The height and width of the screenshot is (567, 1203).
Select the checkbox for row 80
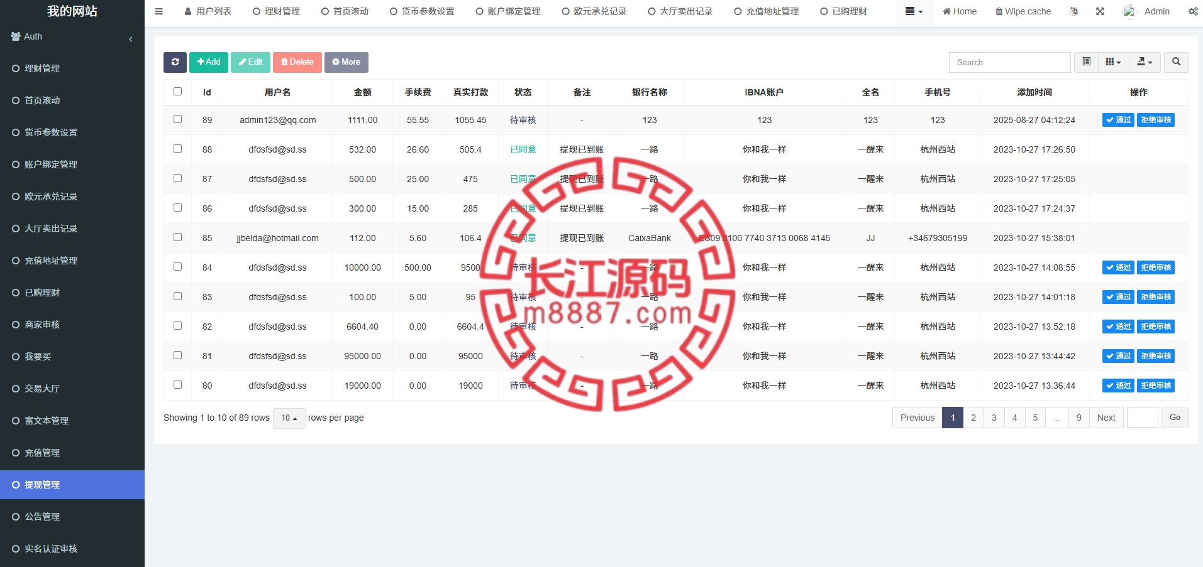(x=177, y=385)
